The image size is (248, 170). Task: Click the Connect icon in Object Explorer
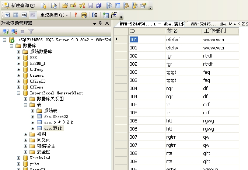6,31
